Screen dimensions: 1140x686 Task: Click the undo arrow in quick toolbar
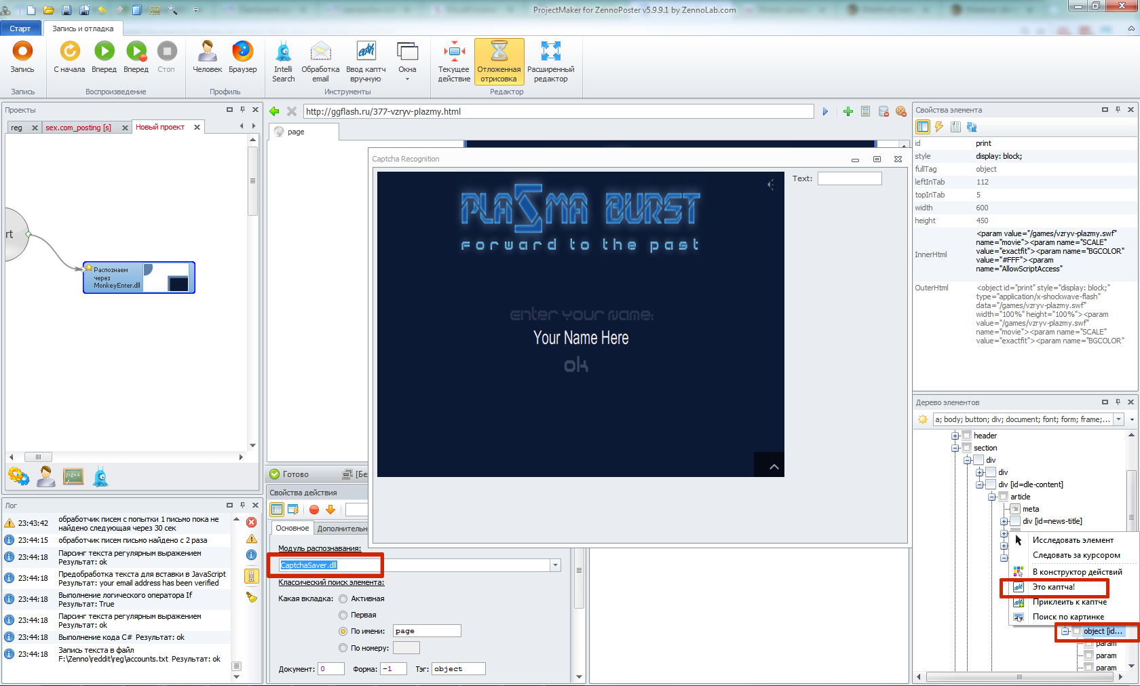tap(102, 10)
